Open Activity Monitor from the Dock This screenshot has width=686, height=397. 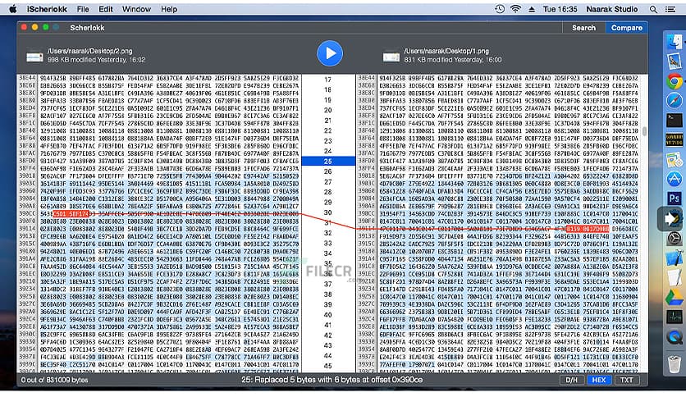tap(675, 317)
